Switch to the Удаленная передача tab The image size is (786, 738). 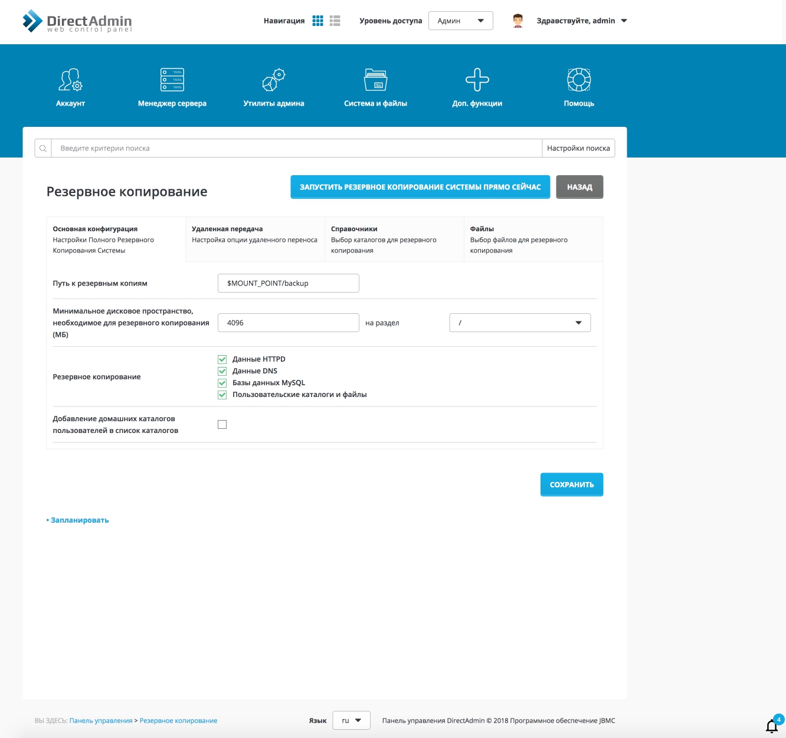(x=255, y=239)
